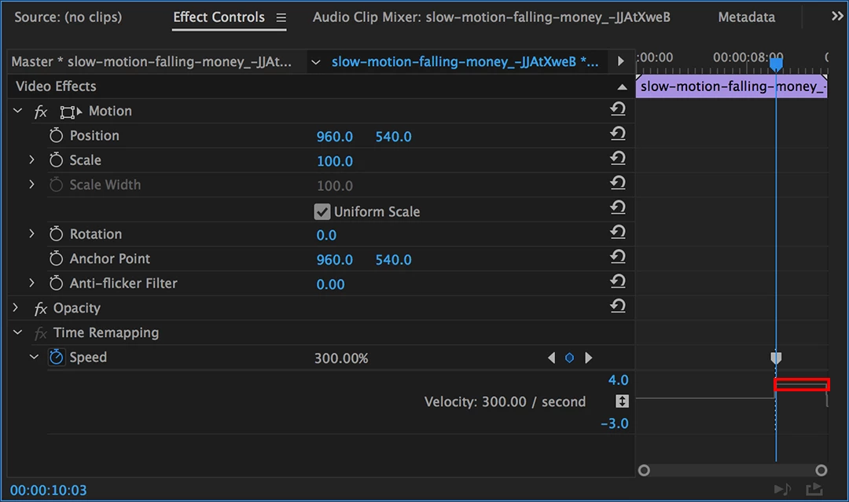
Task: Expand the Anti-flicker Filter property
Action: click(x=31, y=283)
